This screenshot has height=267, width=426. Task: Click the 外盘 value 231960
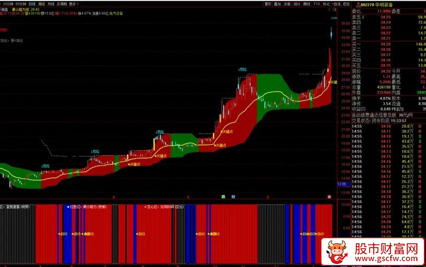pos(383,93)
